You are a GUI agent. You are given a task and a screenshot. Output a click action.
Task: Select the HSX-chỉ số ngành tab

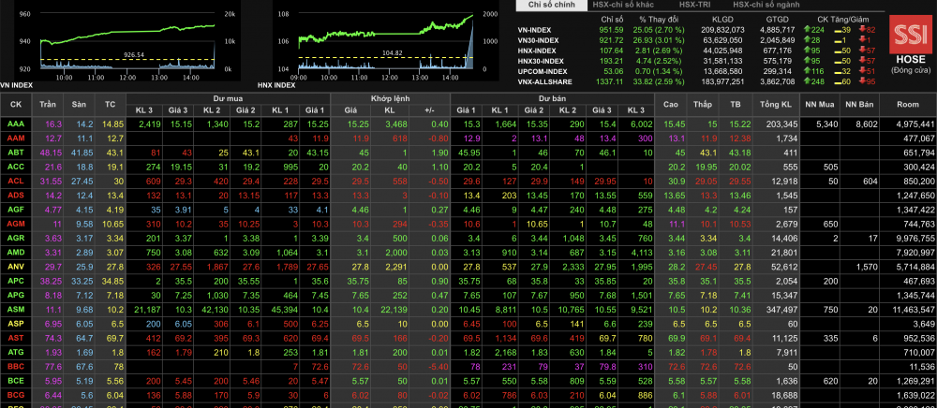pos(768,6)
